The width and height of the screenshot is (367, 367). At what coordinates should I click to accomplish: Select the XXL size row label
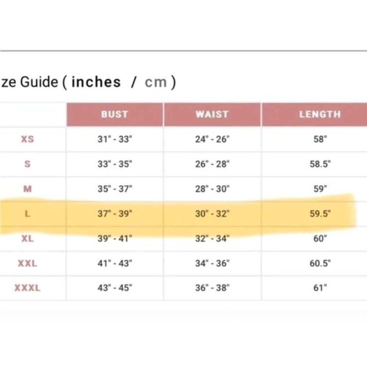tap(28, 263)
